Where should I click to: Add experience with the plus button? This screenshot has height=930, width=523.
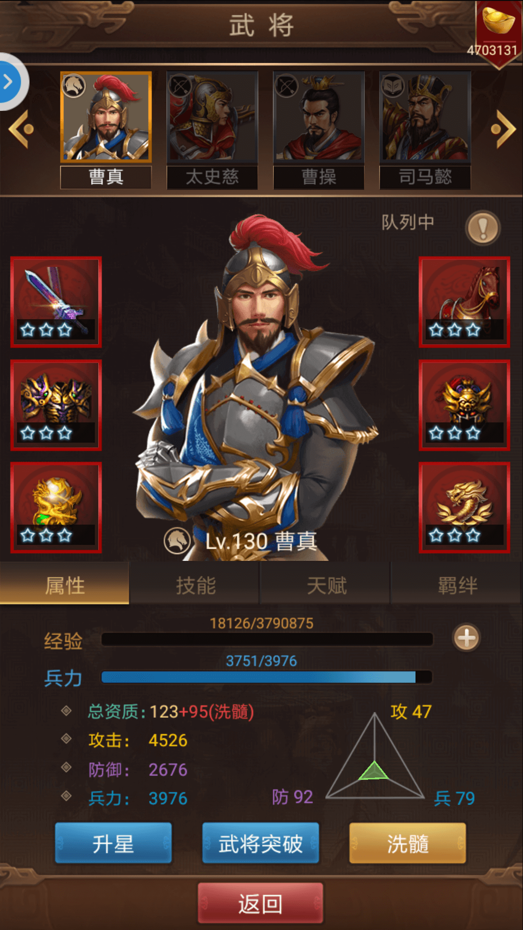coord(466,637)
